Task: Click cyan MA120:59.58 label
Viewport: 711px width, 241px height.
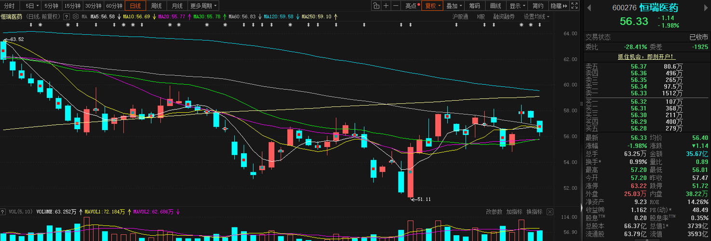Action: click(x=279, y=16)
